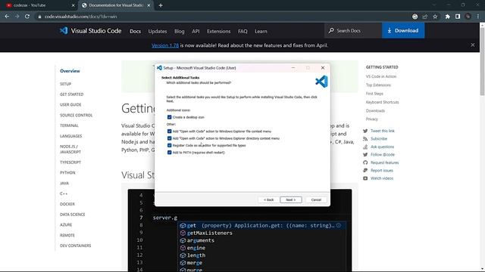The width and height of the screenshot is (485, 272).
Task: Open the Keyboard Shortcuts link
Action: pos(382,102)
